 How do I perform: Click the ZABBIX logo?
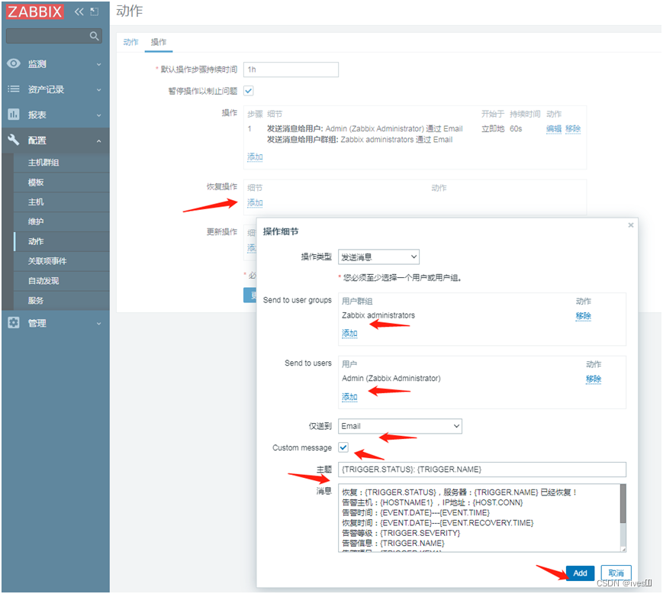pos(34,11)
